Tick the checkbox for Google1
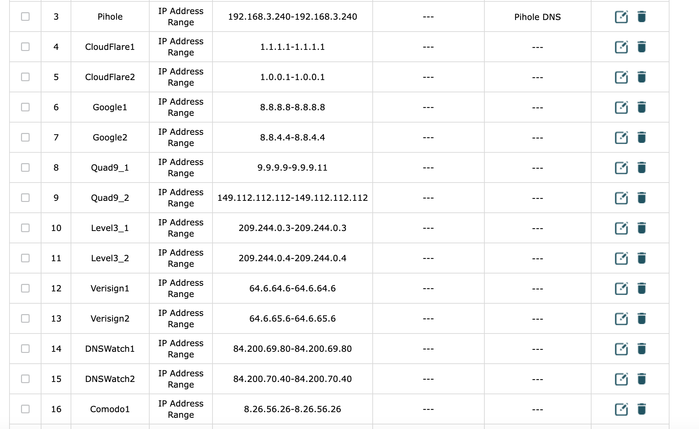This screenshot has width=699, height=429. click(x=25, y=107)
